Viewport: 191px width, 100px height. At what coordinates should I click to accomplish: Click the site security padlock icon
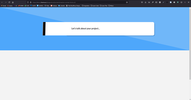(x=31, y=2)
